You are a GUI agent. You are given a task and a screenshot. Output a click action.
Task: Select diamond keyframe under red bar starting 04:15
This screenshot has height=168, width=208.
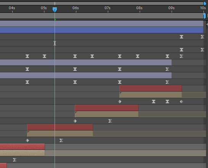point(27,140)
